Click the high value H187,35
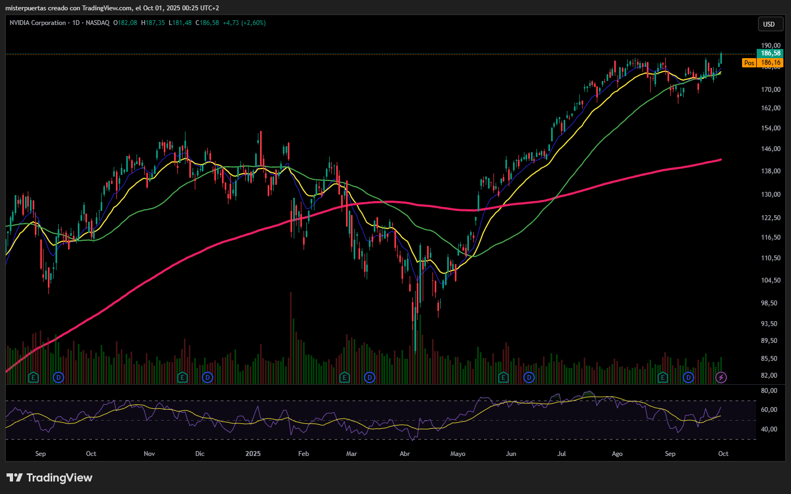Image resolution: width=791 pixels, height=494 pixels. click(153, 23)
